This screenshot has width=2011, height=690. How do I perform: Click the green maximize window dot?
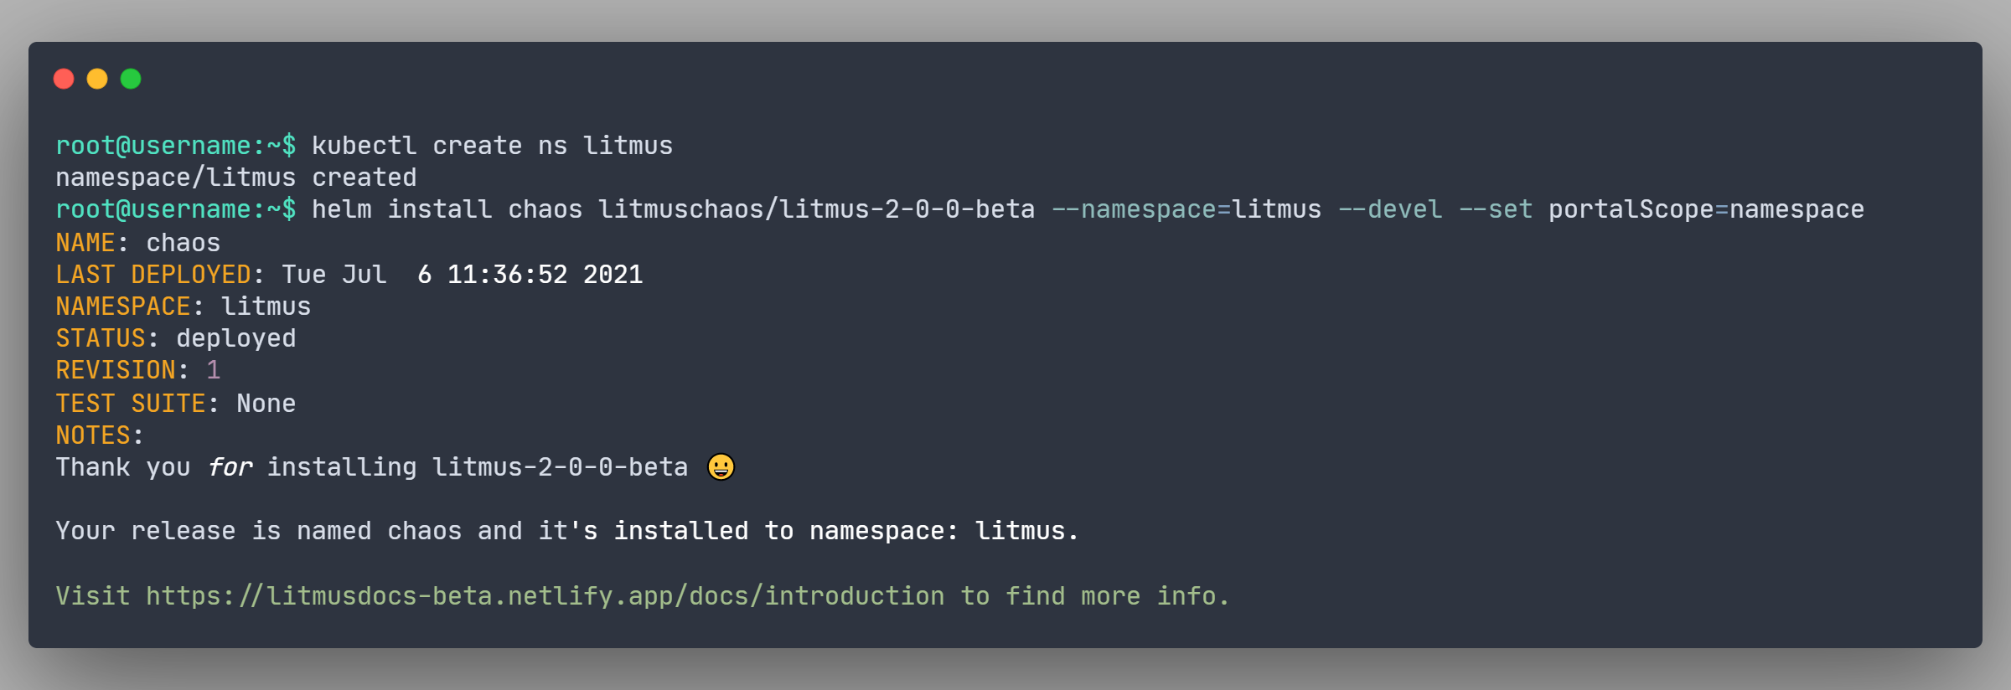click(131, 79)
